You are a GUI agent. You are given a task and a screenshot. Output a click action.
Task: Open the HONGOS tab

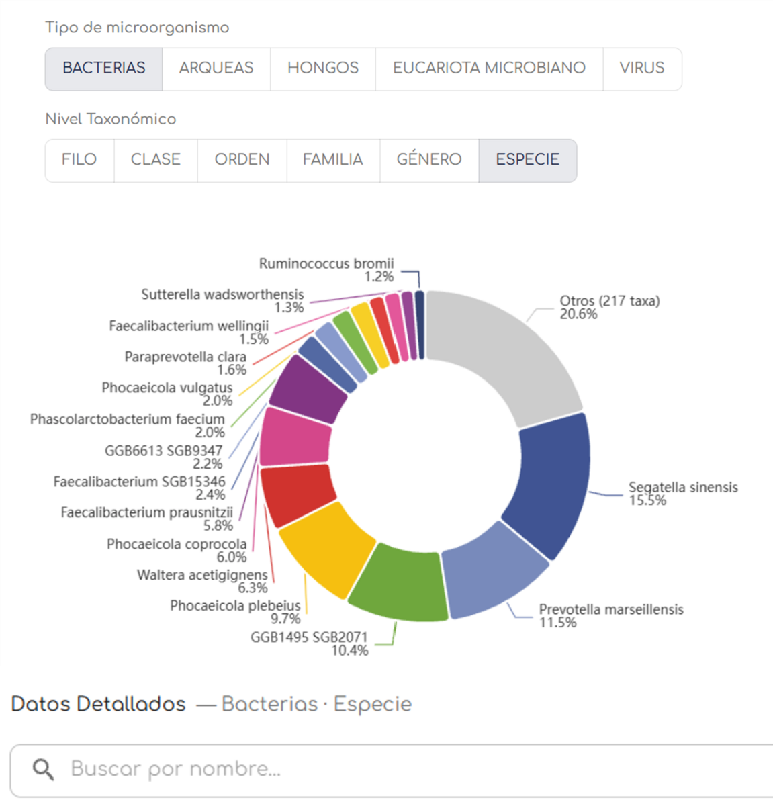pos(323,69)
